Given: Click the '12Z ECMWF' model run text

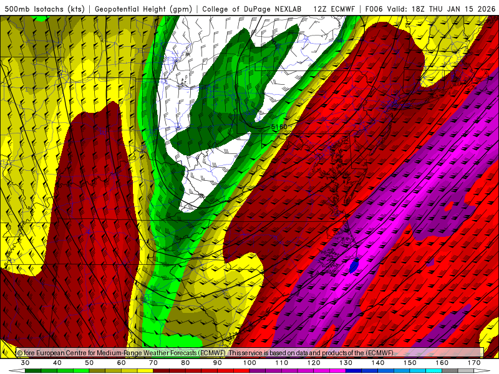Looking at the screenshot, I should pos(334,9).
